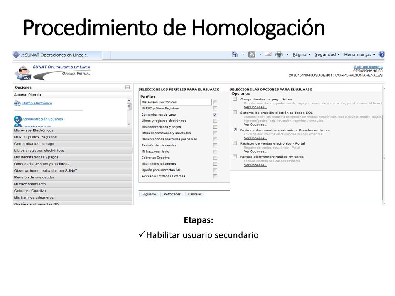Open Mi RUC y Otros Registros sidebar menu

point(72,137)
